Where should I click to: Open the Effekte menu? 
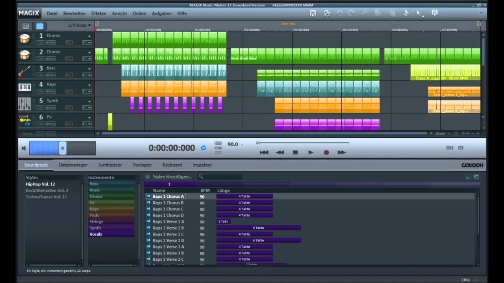98,13
